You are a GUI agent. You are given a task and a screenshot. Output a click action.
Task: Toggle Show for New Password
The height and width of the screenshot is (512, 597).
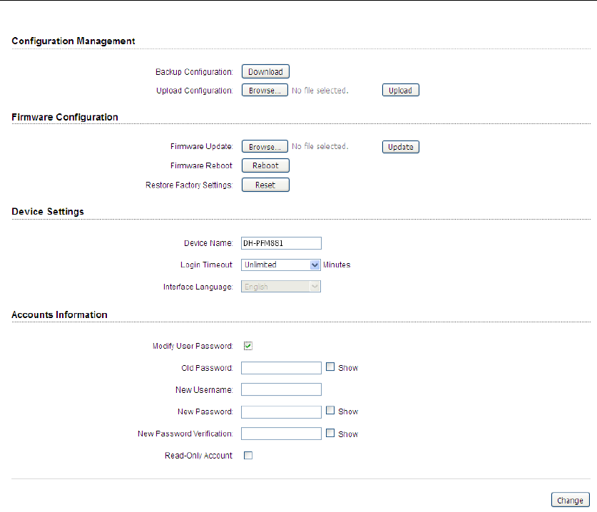(x=330, y=410)
